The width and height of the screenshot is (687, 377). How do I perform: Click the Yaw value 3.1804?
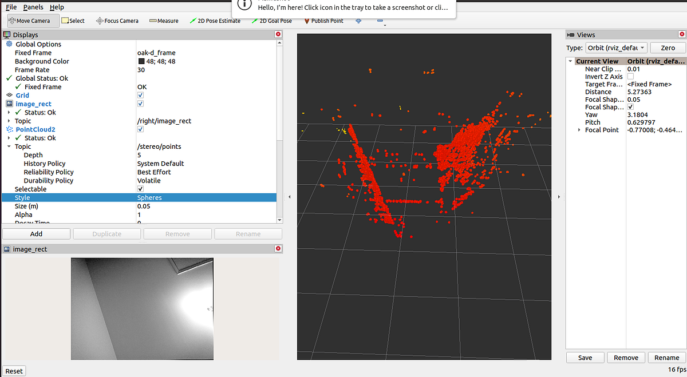(637, 114)
